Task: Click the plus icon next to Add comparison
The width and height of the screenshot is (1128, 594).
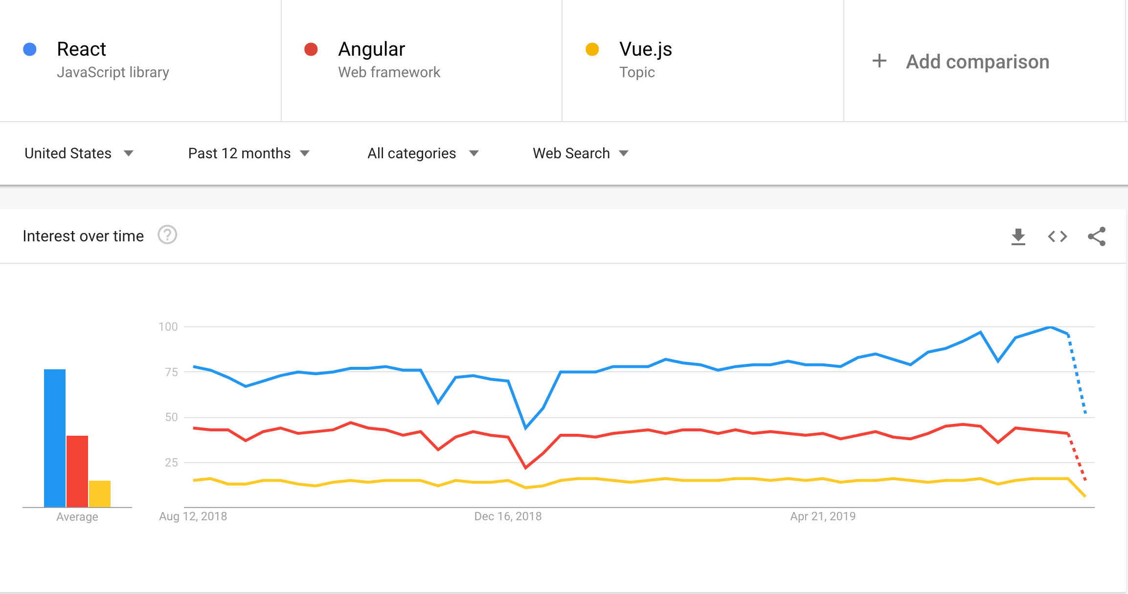Action: pos(879,61)
